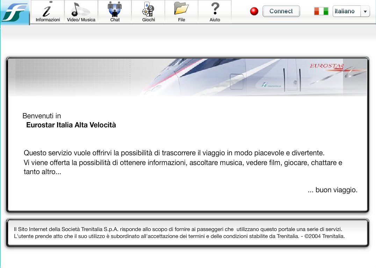The height and width of the screenshot is (268, 376).
Task: Open the Video/Musica music note icon
Action: point(81,9)
